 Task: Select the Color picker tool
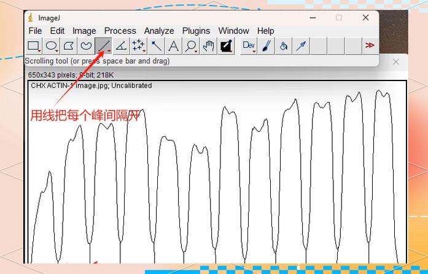coord(226,46)
